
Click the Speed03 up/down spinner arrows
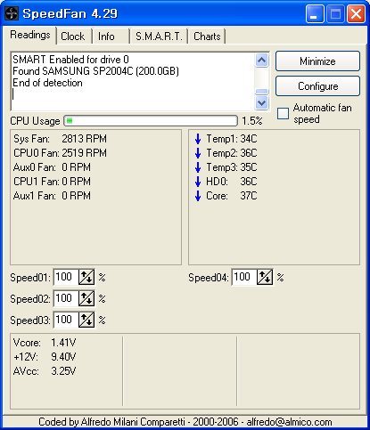tap(86, 320)
